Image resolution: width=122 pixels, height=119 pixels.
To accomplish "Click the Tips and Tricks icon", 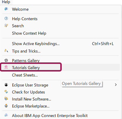I will point(6,51).
